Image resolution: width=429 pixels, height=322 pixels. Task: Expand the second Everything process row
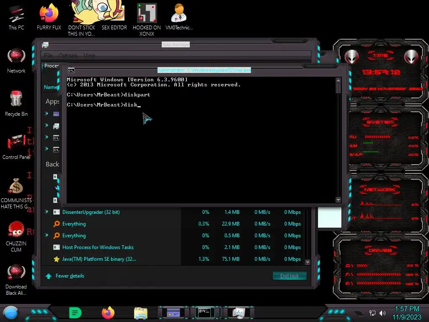(47, 236)
